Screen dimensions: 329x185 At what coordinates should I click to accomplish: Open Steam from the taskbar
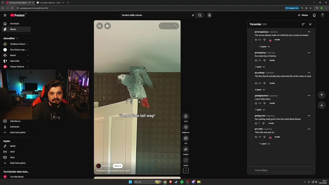(176, 182)
